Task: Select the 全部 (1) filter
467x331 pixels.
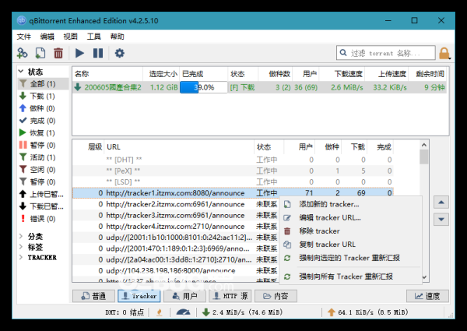Action: [x=43, y=83]
